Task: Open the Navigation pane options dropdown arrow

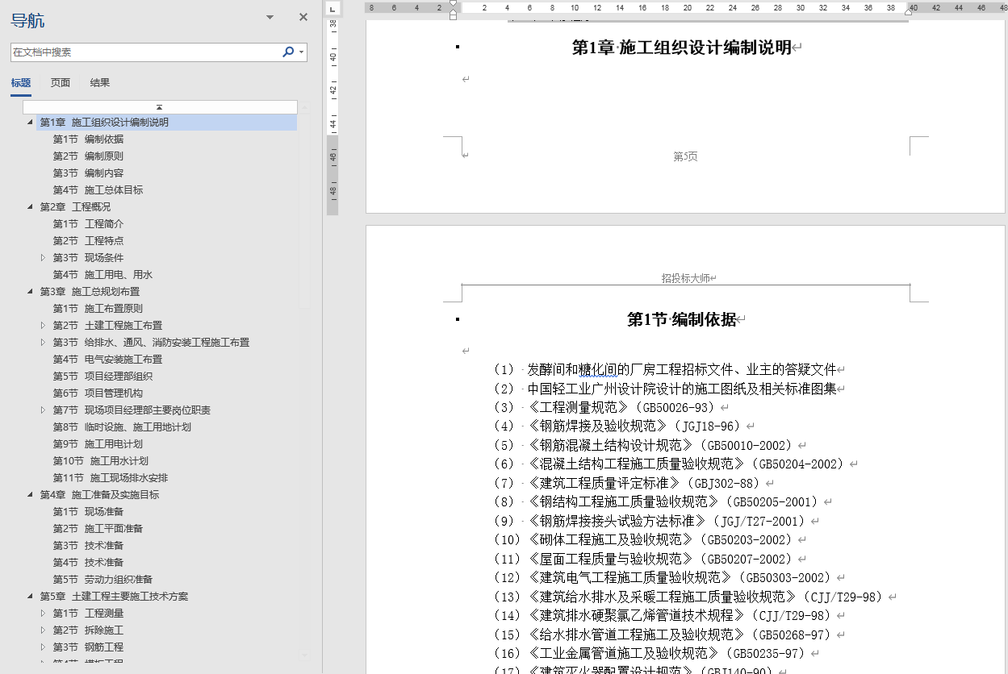Action: click(x=269, y=16)
